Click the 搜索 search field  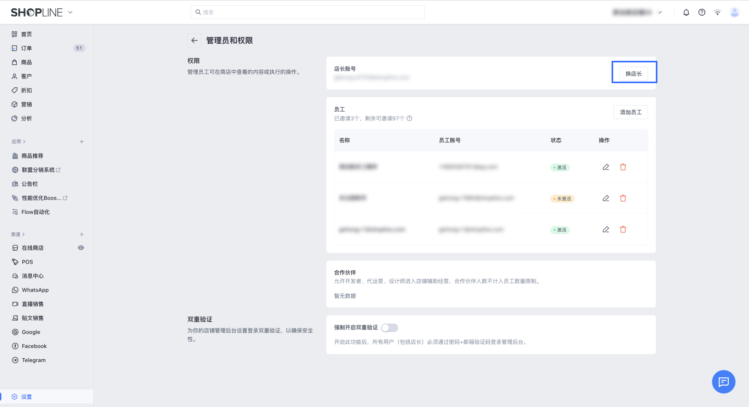307,12
